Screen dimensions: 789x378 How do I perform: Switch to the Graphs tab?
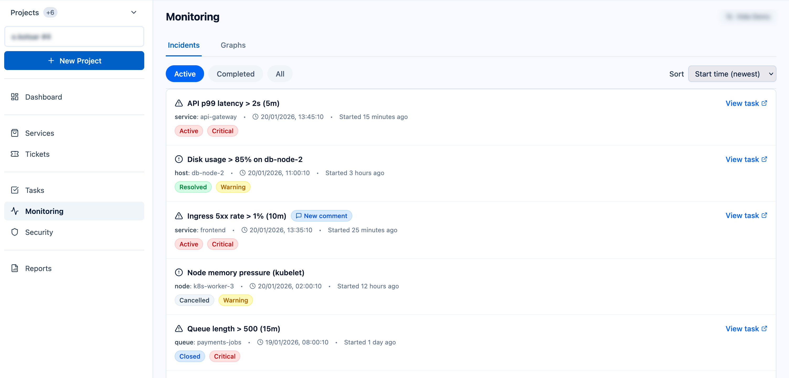233,45
